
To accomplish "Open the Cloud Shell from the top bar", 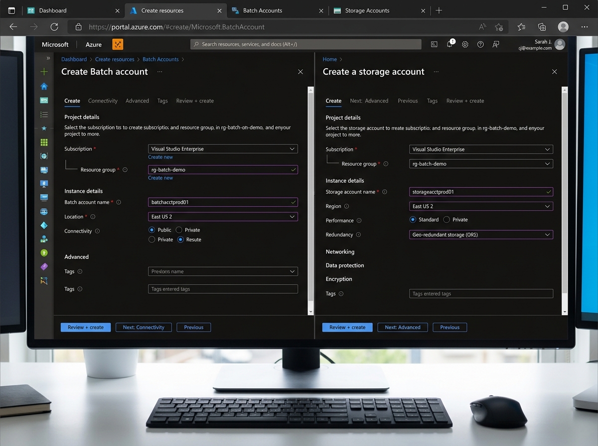I will [434, 44].
